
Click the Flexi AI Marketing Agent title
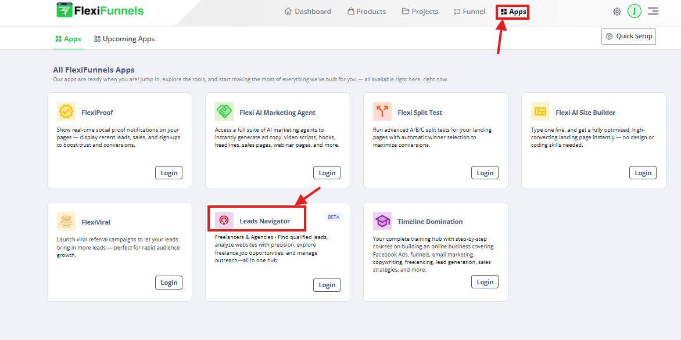(278, 113)
